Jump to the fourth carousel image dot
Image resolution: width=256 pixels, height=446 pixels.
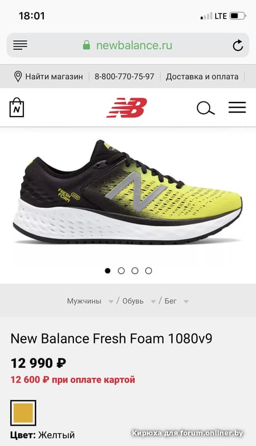pos(149,270)
